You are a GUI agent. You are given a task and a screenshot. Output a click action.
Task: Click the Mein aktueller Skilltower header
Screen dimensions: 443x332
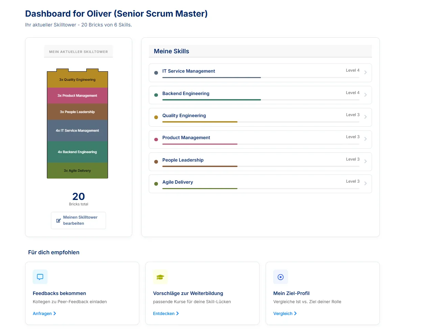(78, 52)
